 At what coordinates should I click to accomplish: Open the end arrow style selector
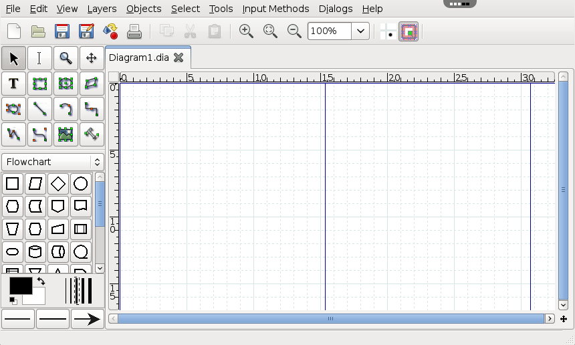click(x=86, y=320)
